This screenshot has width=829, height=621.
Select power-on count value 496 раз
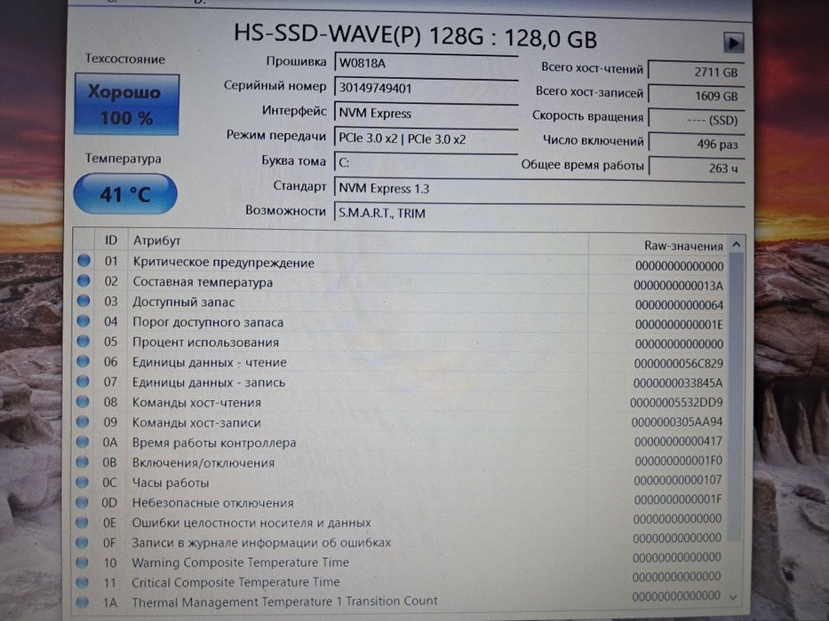point(697,144)
